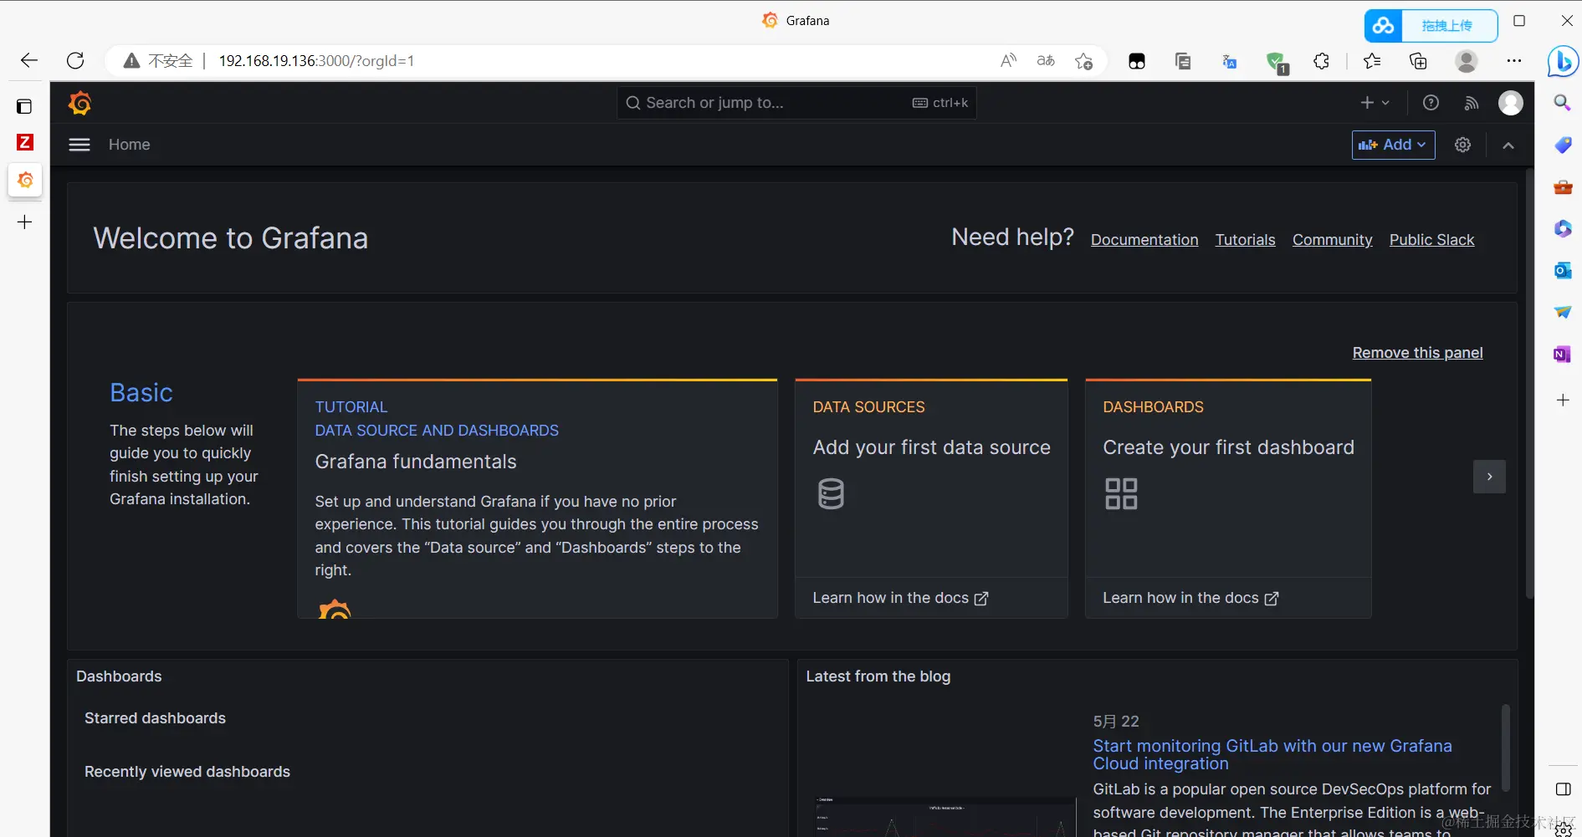Open sidebar search magnifier icon
This screenshot has width=1582, height=837.
tap(1562, 103)
